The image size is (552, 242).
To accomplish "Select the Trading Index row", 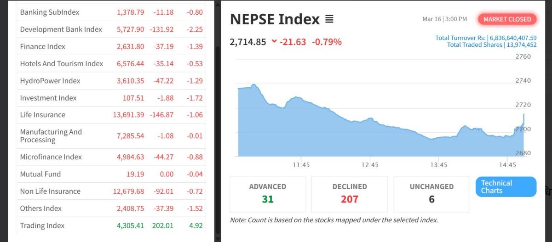I will (x=42, y=225).
